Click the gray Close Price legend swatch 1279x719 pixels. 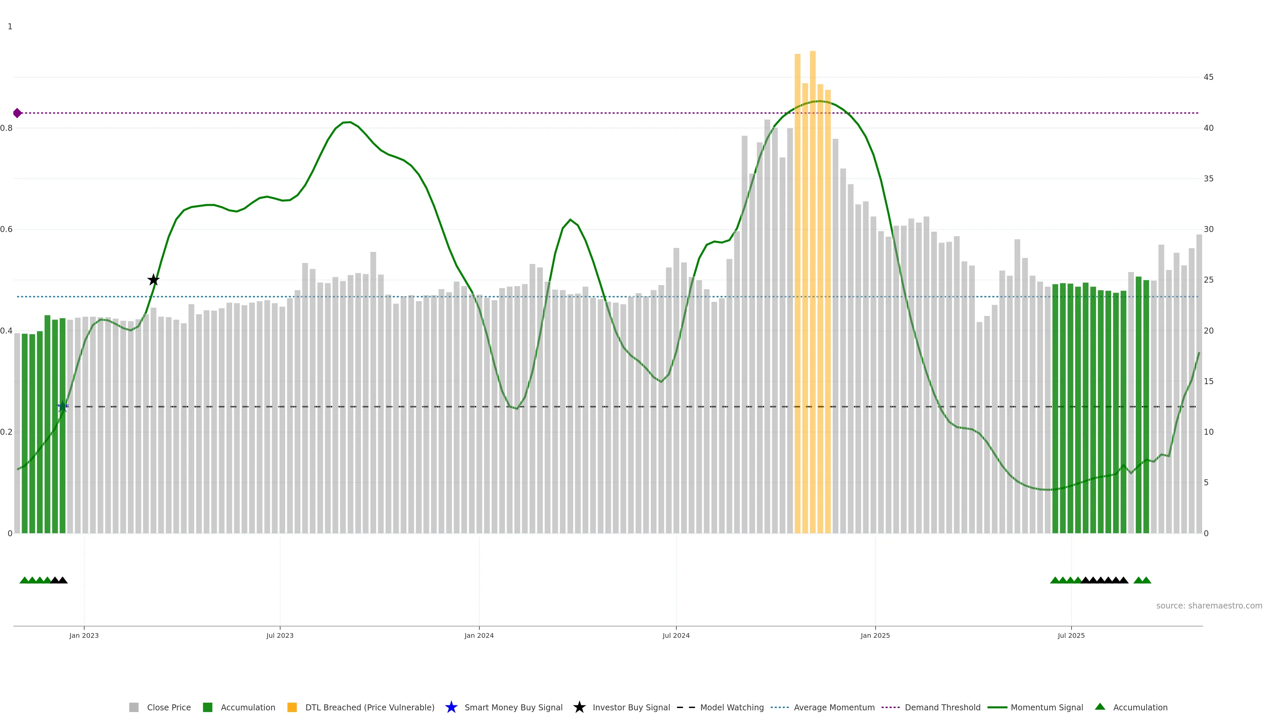click(x=134, y=707)
